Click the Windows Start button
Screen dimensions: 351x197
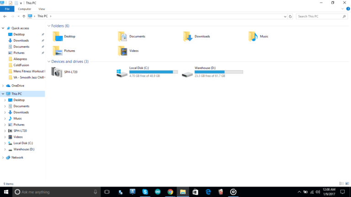pyautogui.click(x=6, y=192)
